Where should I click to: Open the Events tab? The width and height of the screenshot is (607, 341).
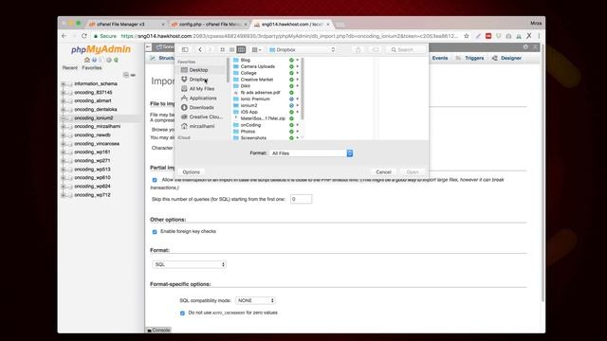[440, 58]
